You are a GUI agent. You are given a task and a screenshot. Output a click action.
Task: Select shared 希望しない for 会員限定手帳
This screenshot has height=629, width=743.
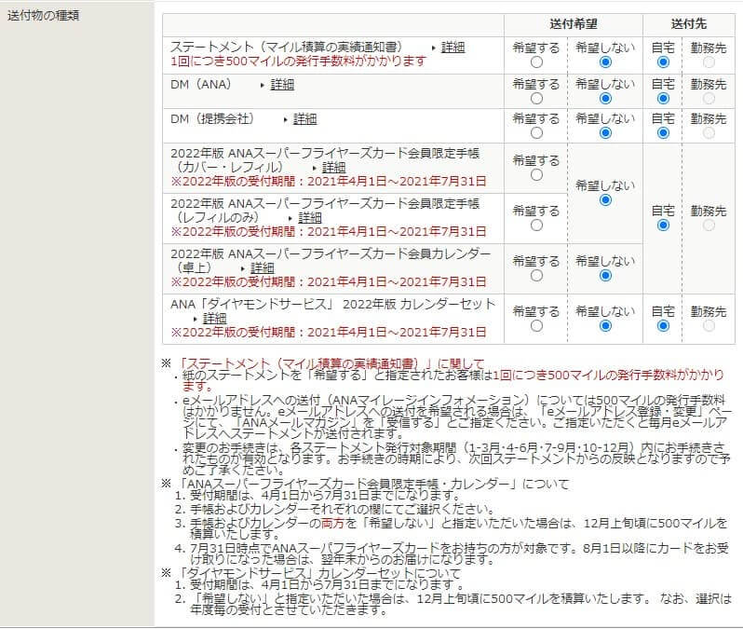[605, 199]
